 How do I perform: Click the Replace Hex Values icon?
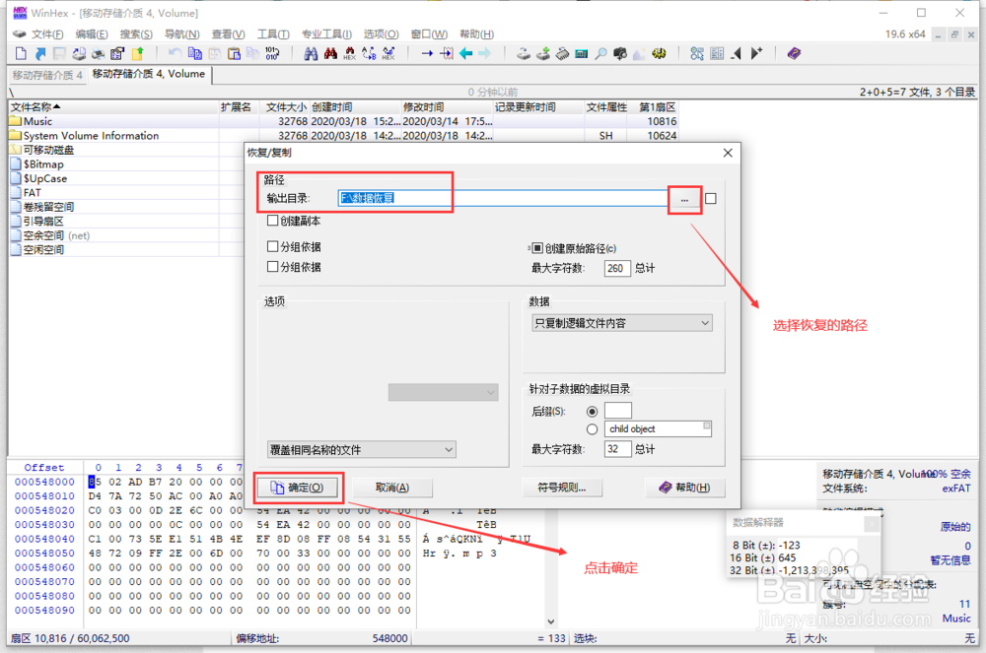(387, 53)
